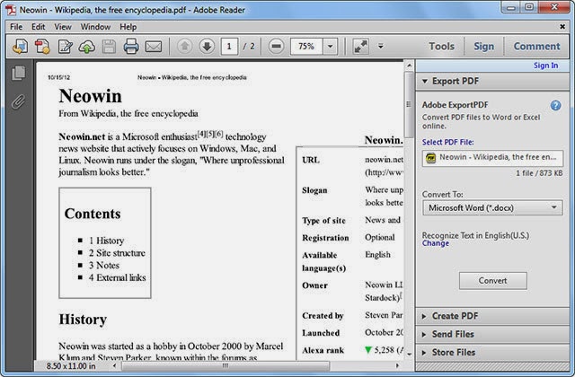The width and height of the screenshot is (575, 377).
Task: Click the zoom 75% value field
Action: [306, 46]
